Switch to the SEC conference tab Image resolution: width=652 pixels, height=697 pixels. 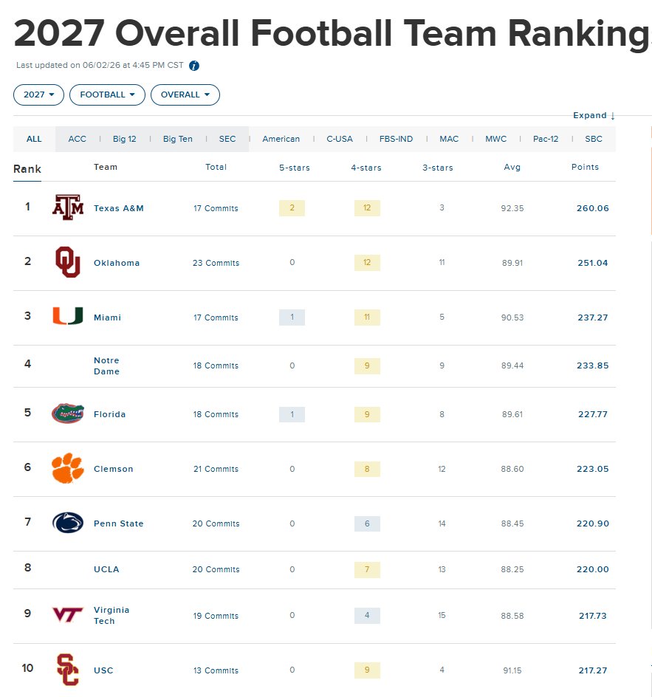227,139
